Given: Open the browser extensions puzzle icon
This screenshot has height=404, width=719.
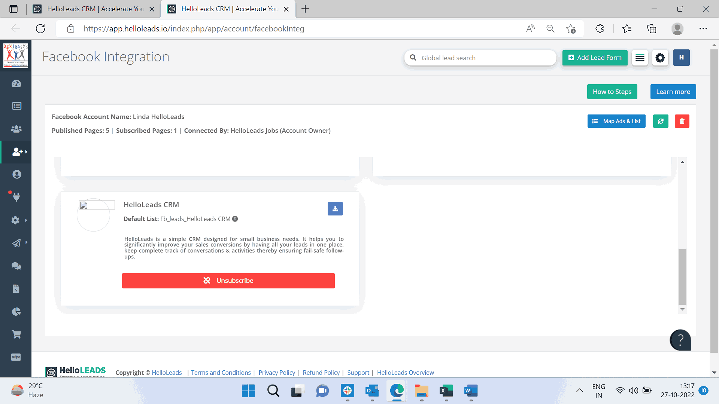Looking at the screenshot, I should 600,29.
